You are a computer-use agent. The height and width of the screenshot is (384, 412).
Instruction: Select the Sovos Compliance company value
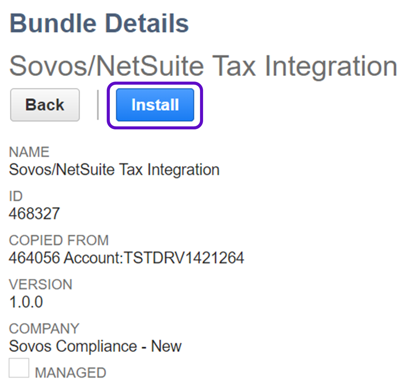(x=73, y=346)
